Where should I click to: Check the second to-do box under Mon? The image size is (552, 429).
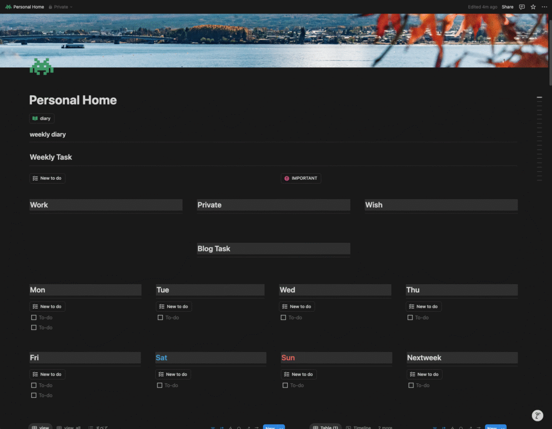pos(34,327)
